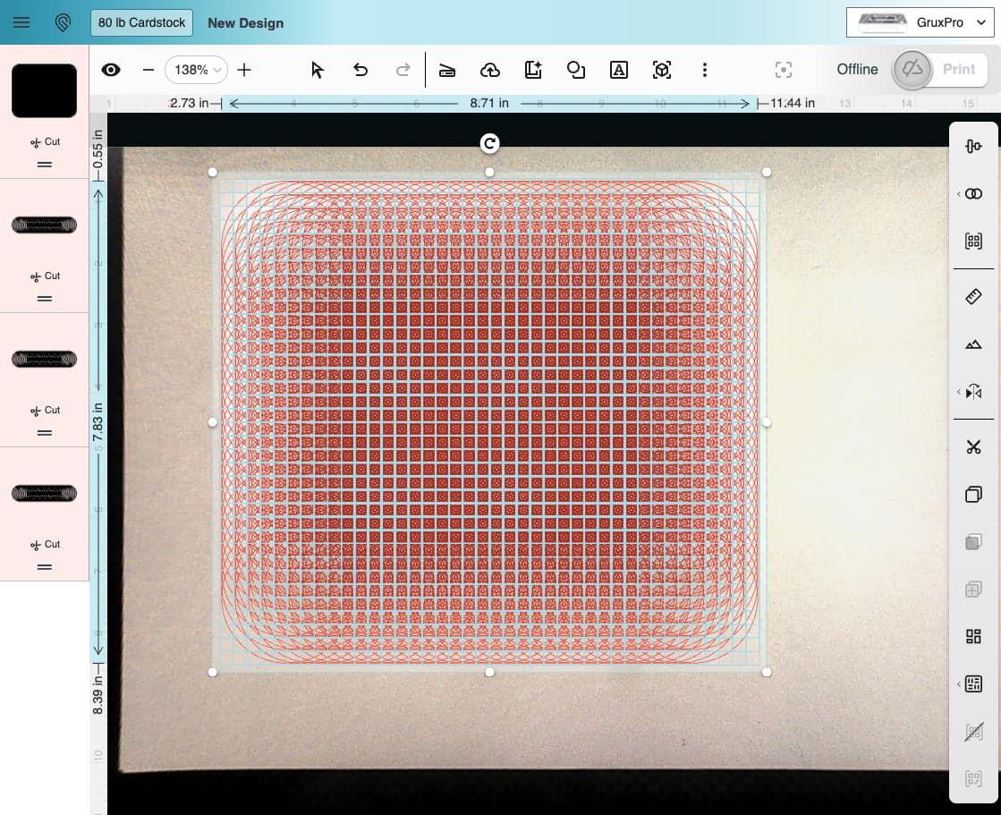The height and width of the screenshot is (815, 1001).
Task: Click the 80 lb Cardstock material button
Action: pyautogui.click(x=141, y=22)
